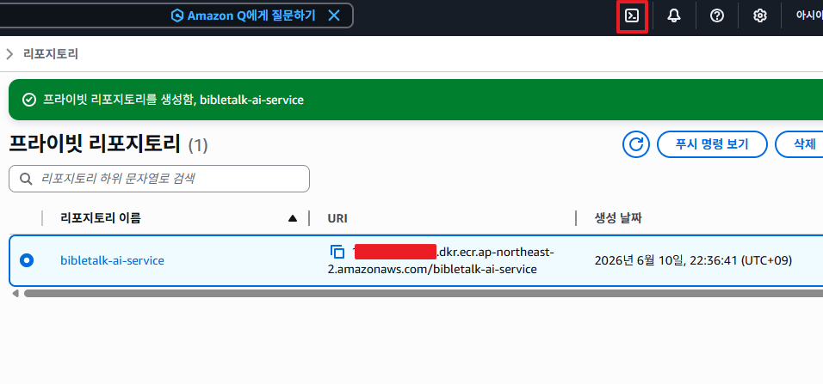Click the creation date 2026년 6월 10일
The width and height of the screenshot is (823, 384).
click(693, 260)
